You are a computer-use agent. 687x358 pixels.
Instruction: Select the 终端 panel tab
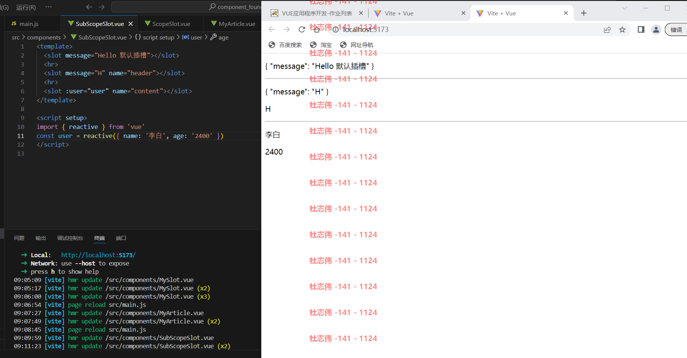pyautogui.click(x=100, y=238)
